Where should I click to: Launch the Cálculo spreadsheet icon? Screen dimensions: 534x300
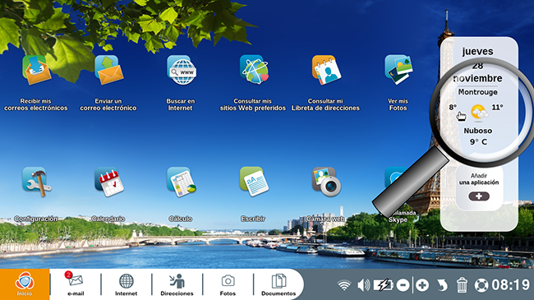click(182, 182)
